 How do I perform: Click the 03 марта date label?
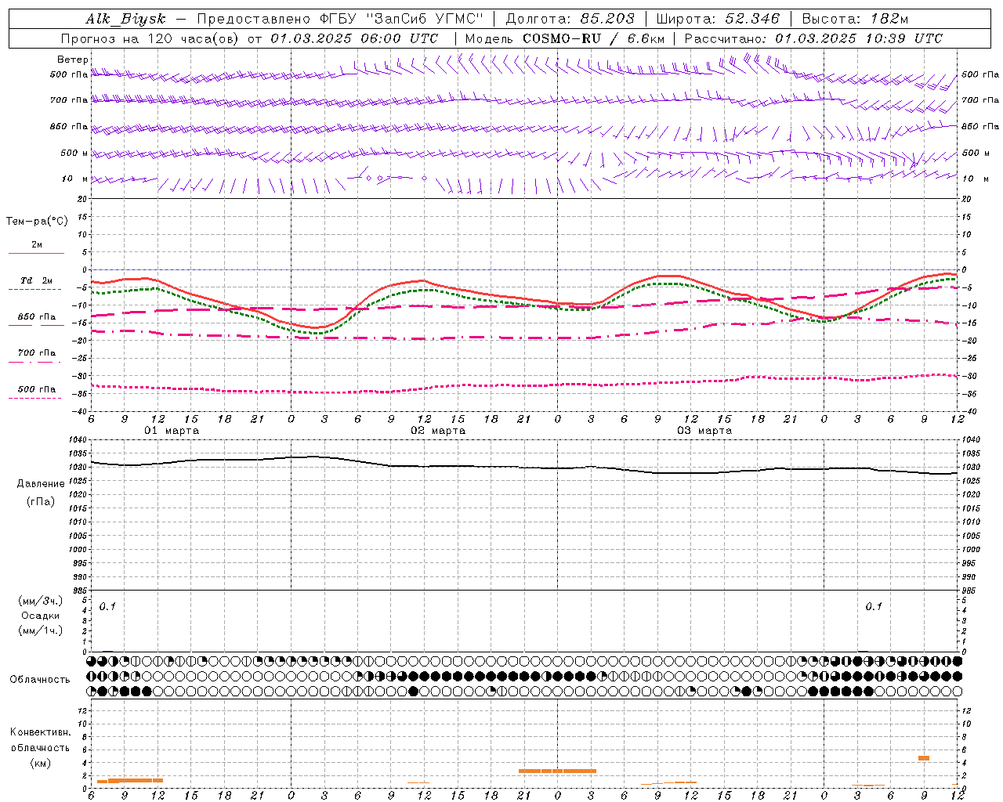click(x=705, y=431)
